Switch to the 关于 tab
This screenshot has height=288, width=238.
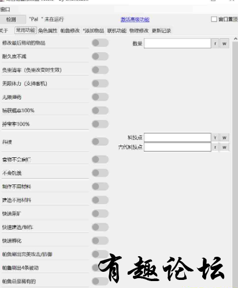click(x=4, y=31)
